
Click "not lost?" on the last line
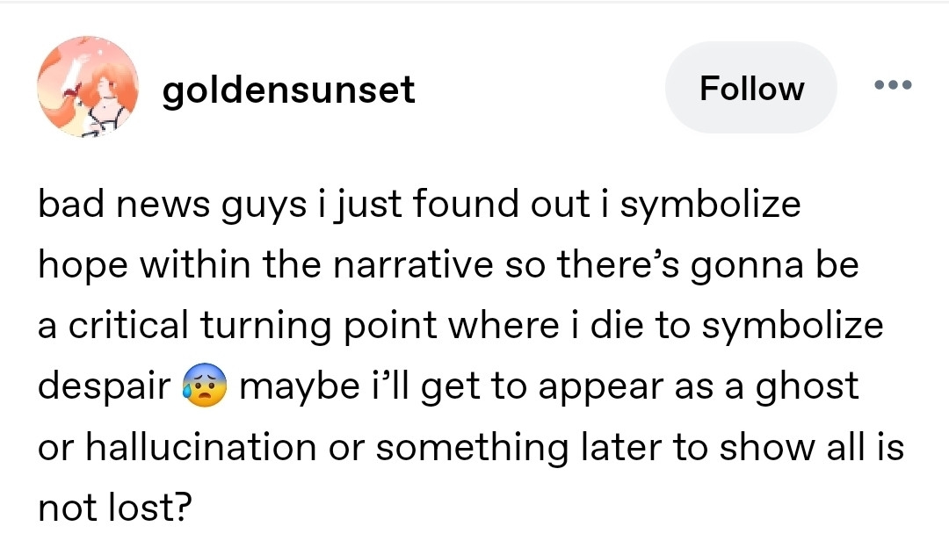click(114, 508)
